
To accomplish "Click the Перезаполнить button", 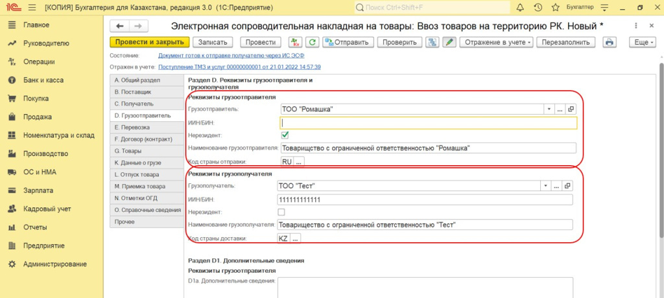I will click(565, 42).
